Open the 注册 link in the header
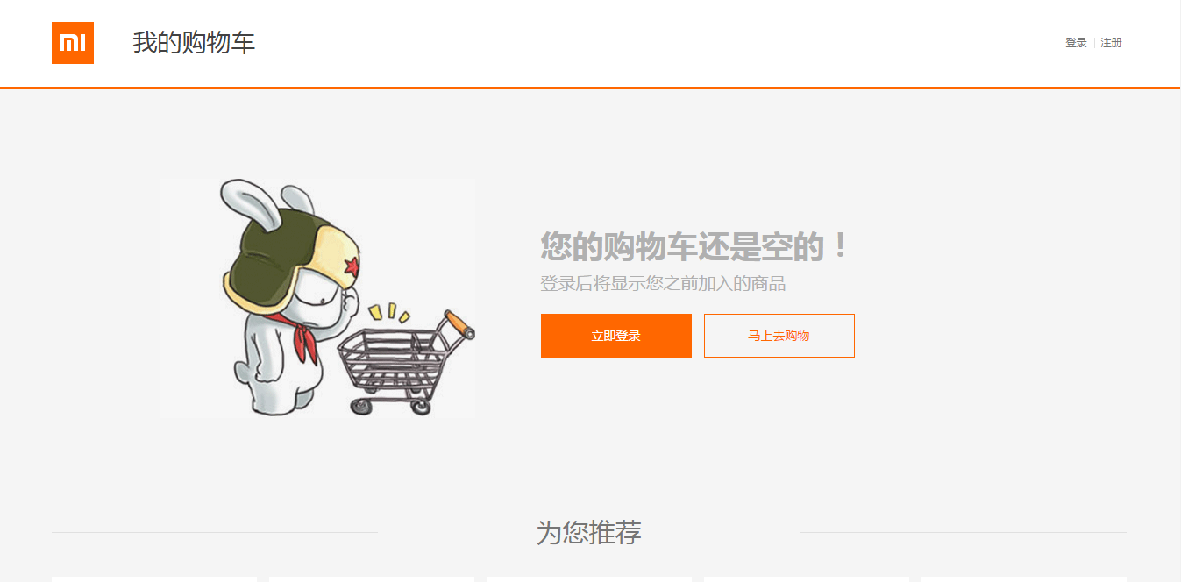The height and width of the screenshot is (582, 1181). pos(1111,43)
